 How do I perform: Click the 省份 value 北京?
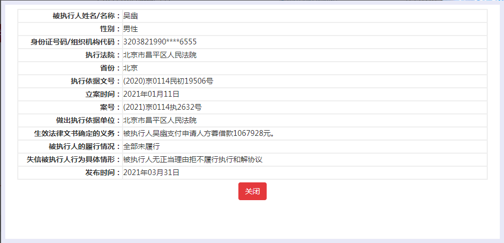[130, 68]
